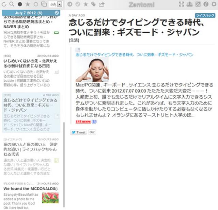
Task: Open search with the magnifier icon
Action: click(12, 4)
